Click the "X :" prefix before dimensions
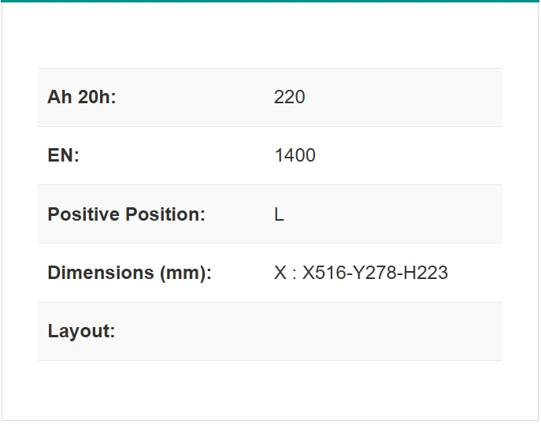 pos(284,273)
